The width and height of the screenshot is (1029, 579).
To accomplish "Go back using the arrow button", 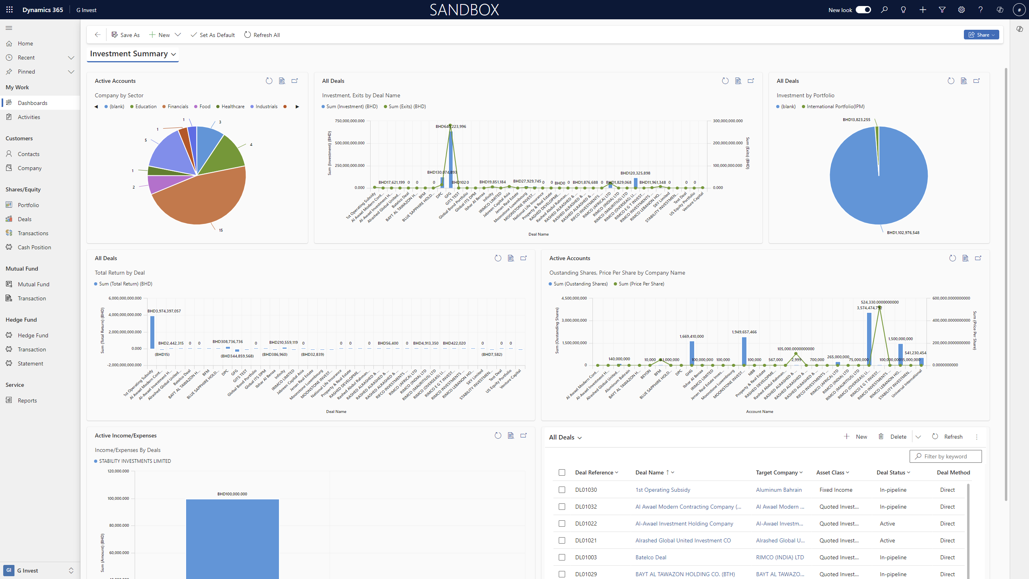I will tap(97, 35).
